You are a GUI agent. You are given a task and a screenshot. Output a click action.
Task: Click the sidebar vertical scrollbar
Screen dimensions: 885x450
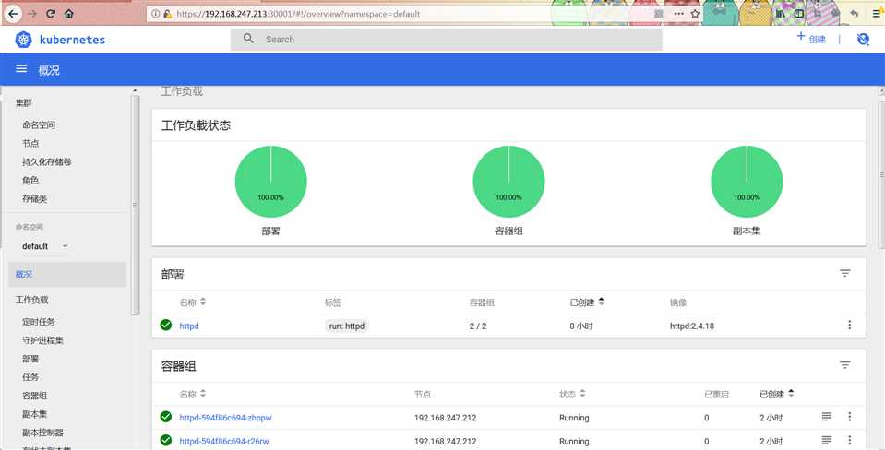click(135, 205)
